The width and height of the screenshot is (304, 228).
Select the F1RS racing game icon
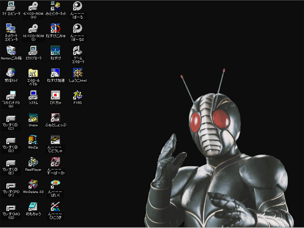(x=78, y=95)
